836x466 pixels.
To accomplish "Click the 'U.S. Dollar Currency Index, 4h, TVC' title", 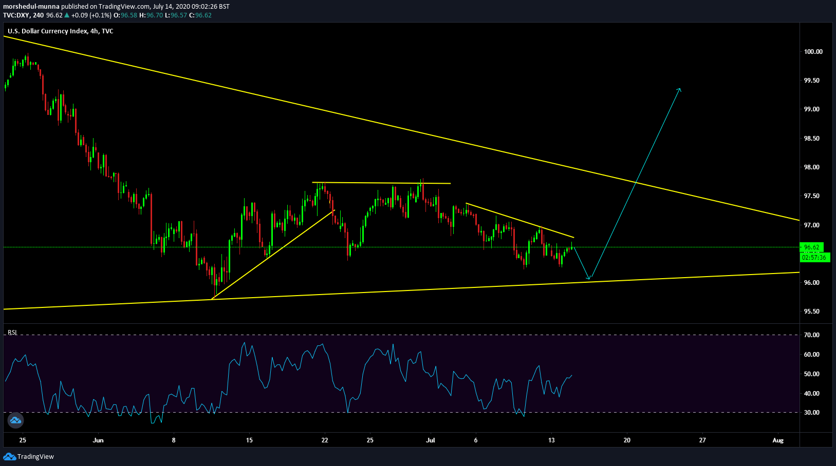I will coord(61,31).
